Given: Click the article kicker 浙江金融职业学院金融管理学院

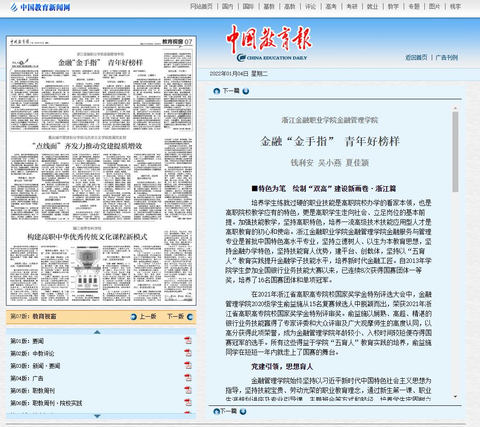Looking at the screenshot, I should 330,120.
